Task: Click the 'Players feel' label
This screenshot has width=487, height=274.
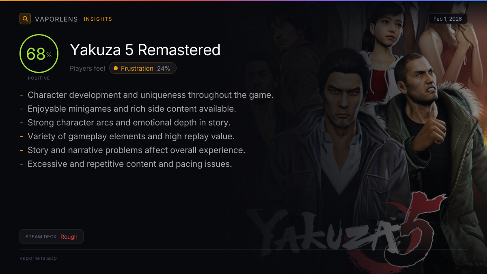Action: pyautogui.click(x=87, y=68)
